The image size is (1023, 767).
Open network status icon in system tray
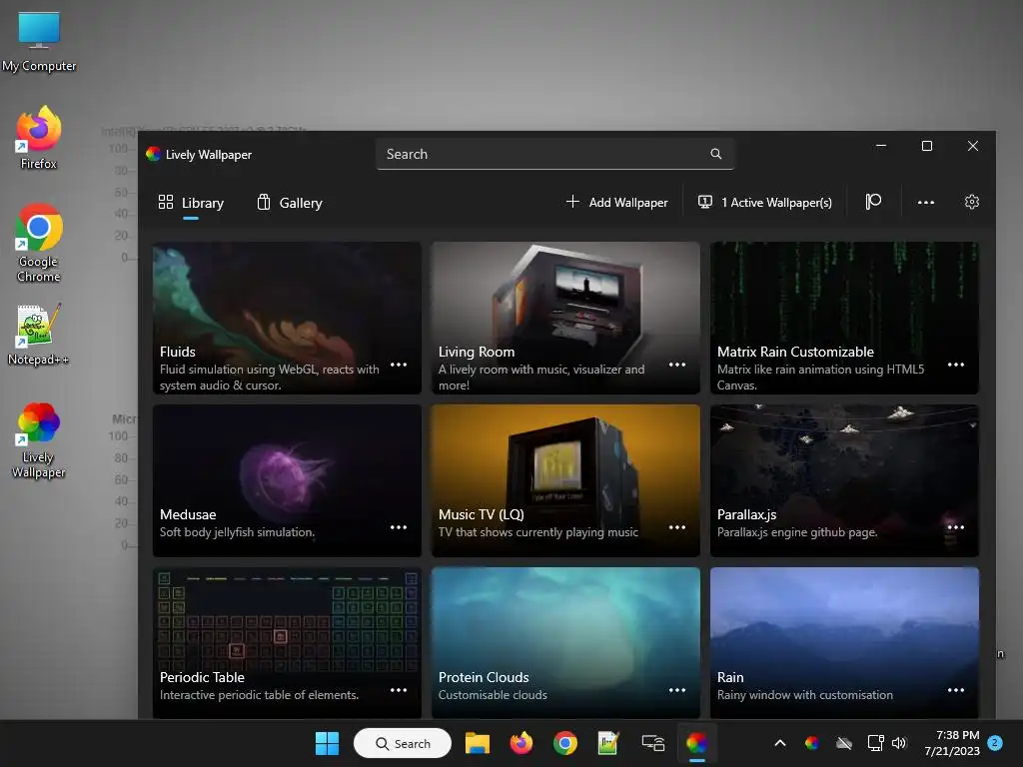point(875,743)
